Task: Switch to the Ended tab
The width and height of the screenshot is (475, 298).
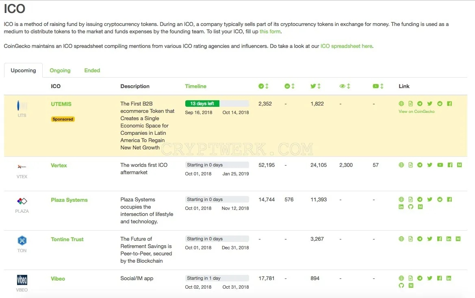Action: 92,71
